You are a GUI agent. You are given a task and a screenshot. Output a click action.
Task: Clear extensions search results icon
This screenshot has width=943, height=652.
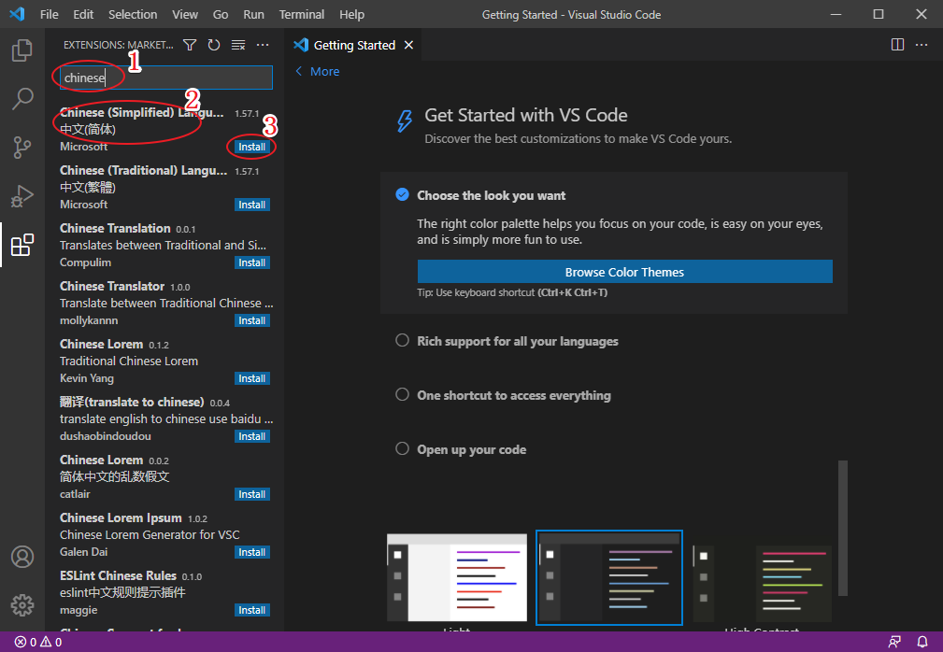pyautogui.click(x=238, y=45)
